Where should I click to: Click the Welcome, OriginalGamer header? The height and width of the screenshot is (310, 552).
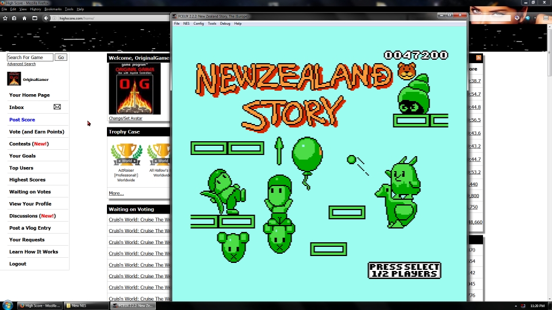[139, 58]
